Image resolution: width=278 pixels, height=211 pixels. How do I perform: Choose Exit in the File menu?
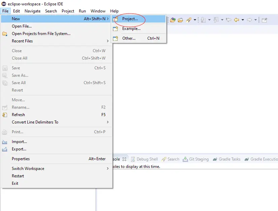(57, 183)
